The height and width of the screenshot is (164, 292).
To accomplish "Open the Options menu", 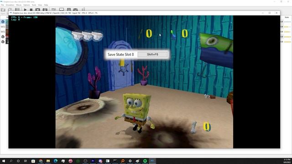I will click(26, 5).
